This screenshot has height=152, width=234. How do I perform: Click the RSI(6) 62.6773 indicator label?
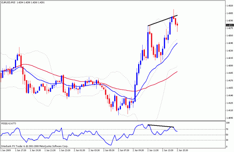[x=9, y=124]
